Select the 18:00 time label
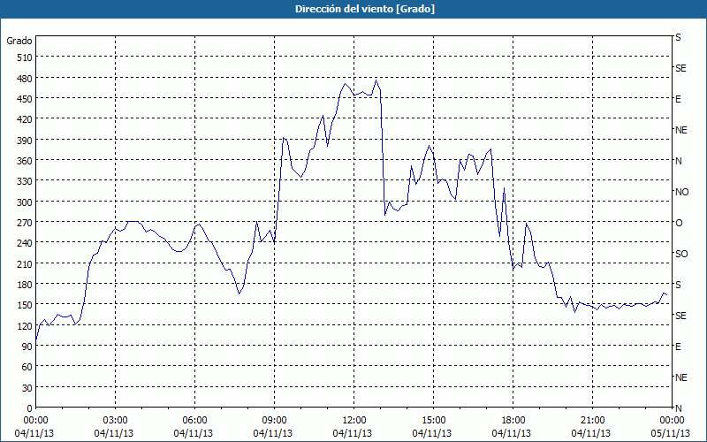Image resolution: width=707 pixels, height=442 pixels. coord(513,421)
